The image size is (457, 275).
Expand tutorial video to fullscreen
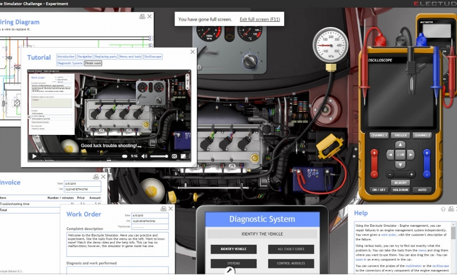click(x=184, y=156)
